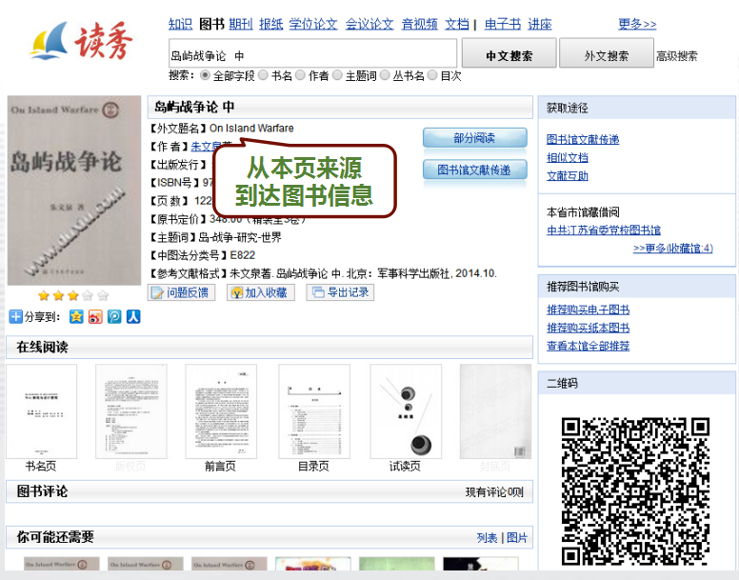Click the 部分阅读 button
The width and height of the screenshot is (739, 580).
click(474, 138)
